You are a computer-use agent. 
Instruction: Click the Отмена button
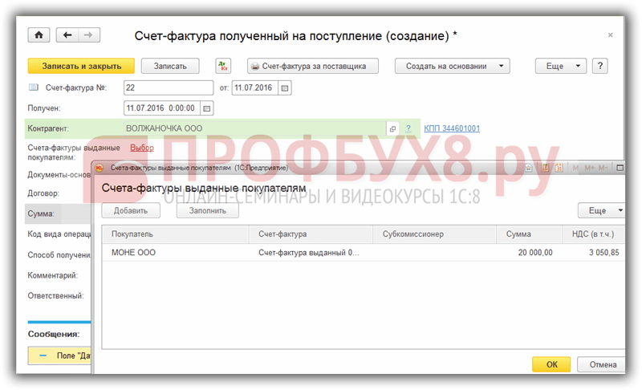[602, 364]
